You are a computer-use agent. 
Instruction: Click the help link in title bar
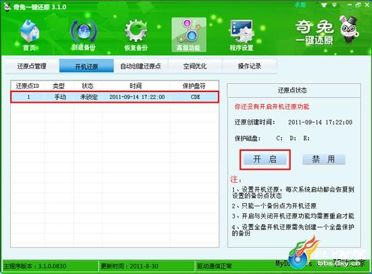click(x=300, y=5)
